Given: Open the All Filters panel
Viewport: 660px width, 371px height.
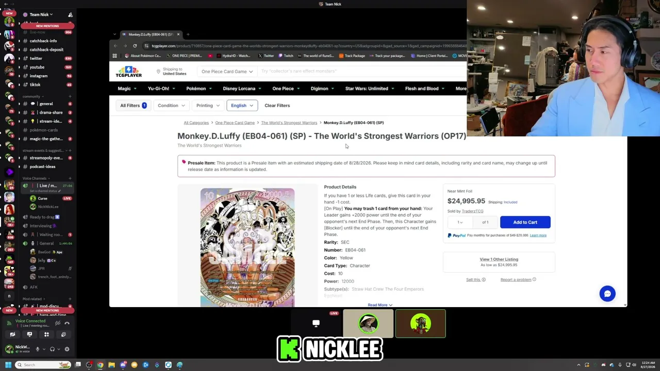Looking at the screenshot, I should point(133,106).
